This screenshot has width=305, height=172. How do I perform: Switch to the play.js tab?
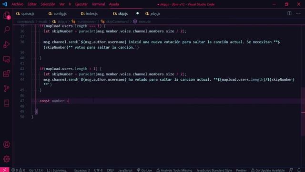tap(155, 13)
